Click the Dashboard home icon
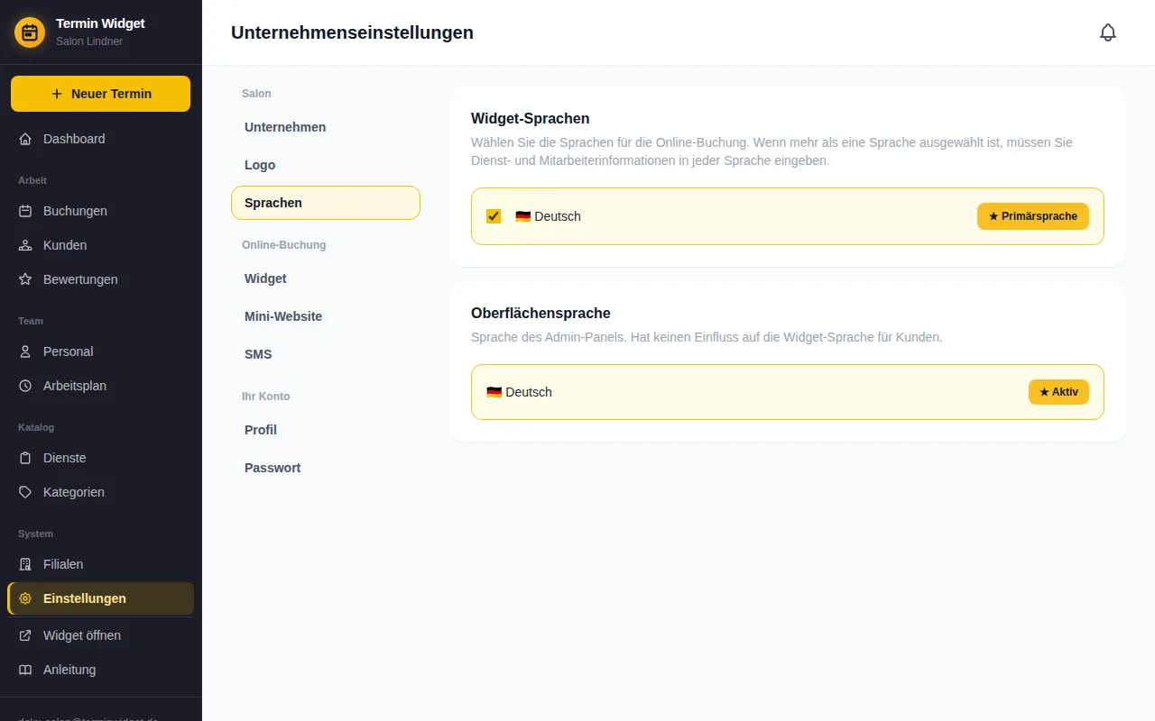Screen dimensions: 1155x721 pos(25,139)
